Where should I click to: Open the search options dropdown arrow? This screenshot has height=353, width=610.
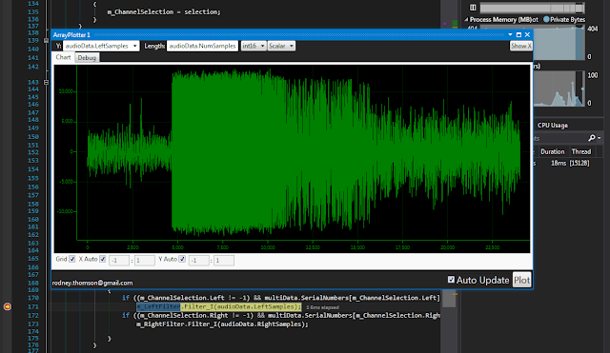[x=600, y=138]
